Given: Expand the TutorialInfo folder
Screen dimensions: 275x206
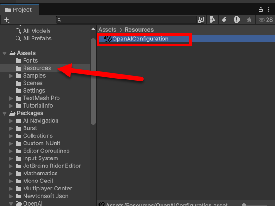Looking at the screenshot, I should pos(11,106).
